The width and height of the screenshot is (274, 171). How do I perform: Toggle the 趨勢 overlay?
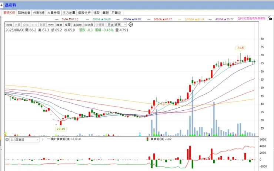coord(59,25)
